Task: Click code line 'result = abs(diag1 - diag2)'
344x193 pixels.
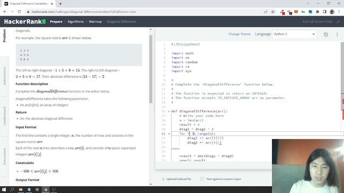Action: click(206, 156)
